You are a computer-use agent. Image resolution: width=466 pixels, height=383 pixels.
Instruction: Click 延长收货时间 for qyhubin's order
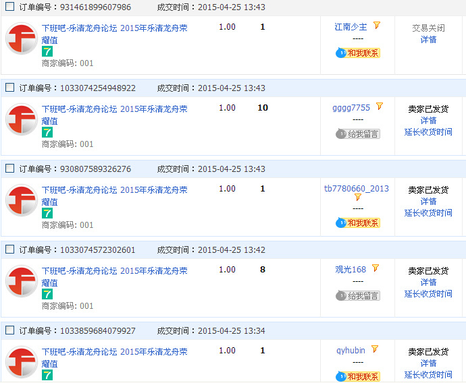coord(428,375)
